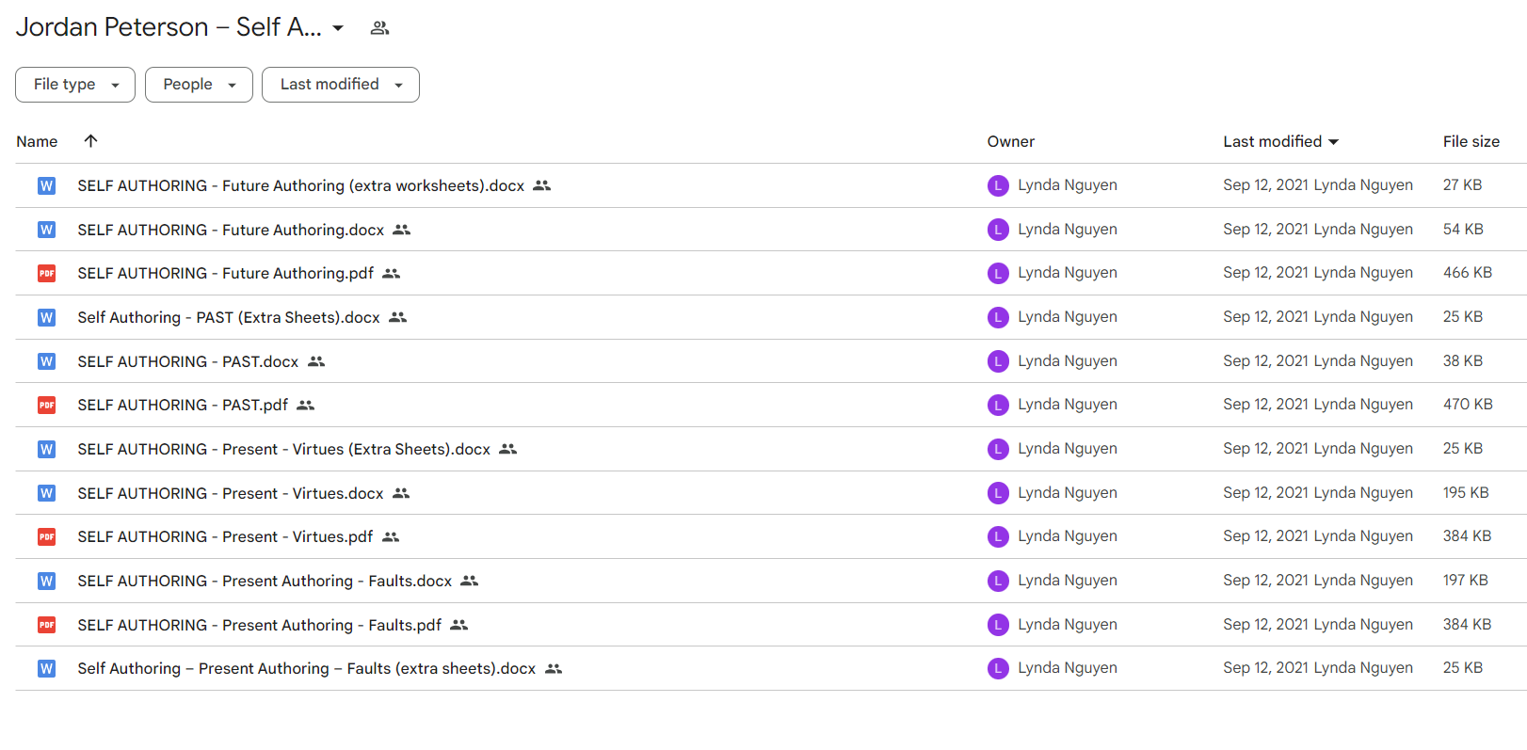The height and width of the screenshot is (750, 1527).
Task: Click the Word icon of SELF AUTHORING - PAST.docx
Action: (46, 361)
